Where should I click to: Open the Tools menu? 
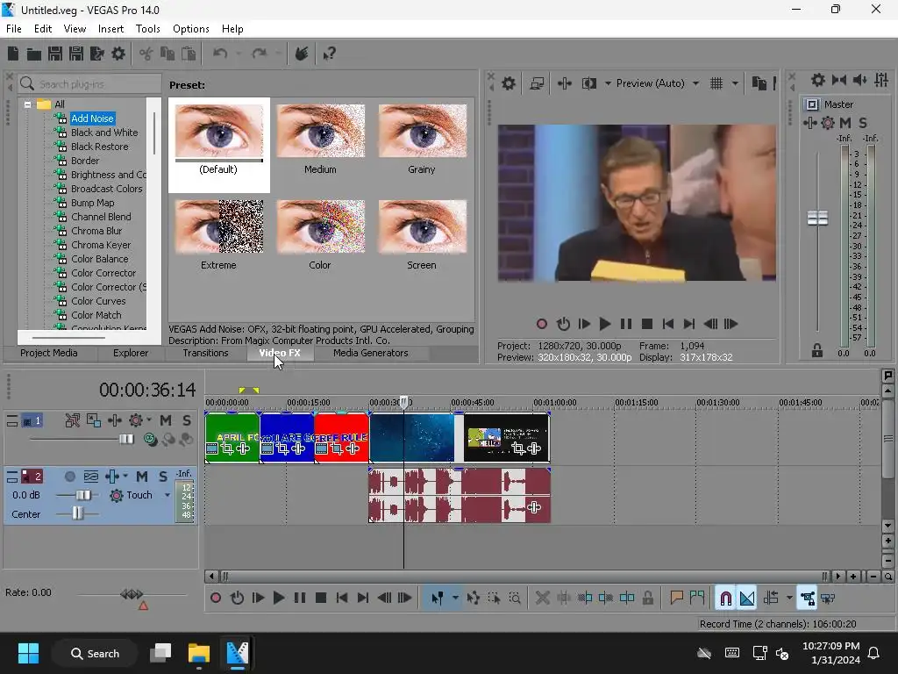(x=147, y=29)
